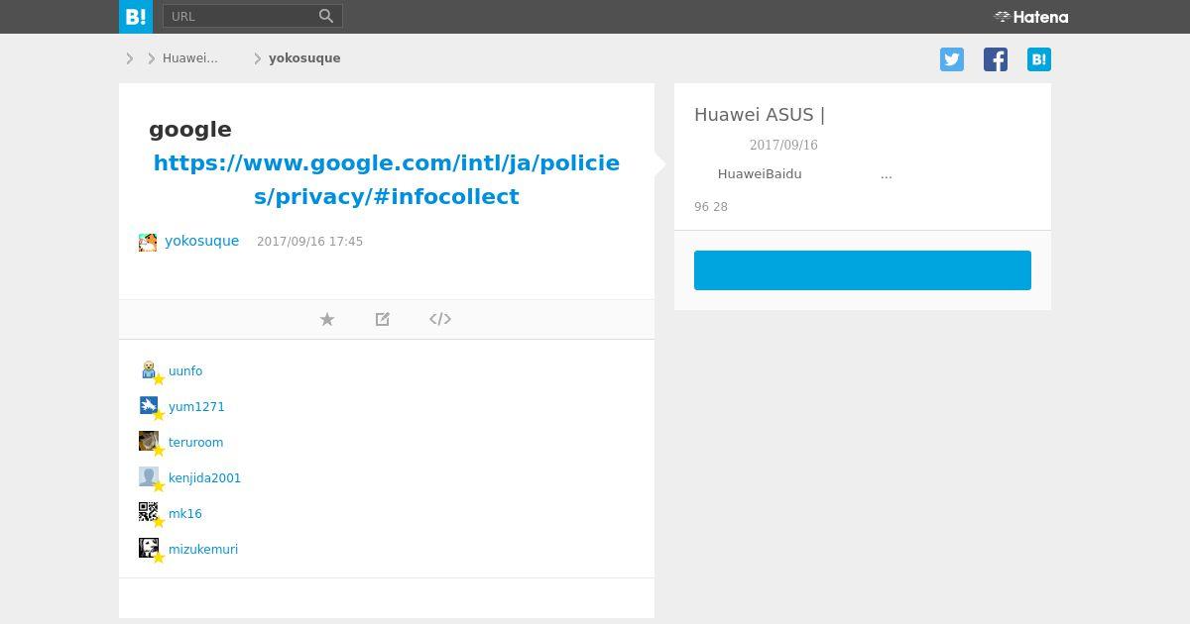
Task: Visit mk16's profile link
Action: pos(185,514)
